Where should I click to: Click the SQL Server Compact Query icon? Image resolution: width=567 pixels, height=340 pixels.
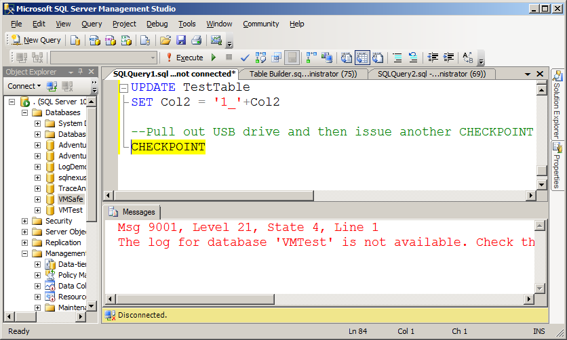pyautogui.click(x=145, y=40)
